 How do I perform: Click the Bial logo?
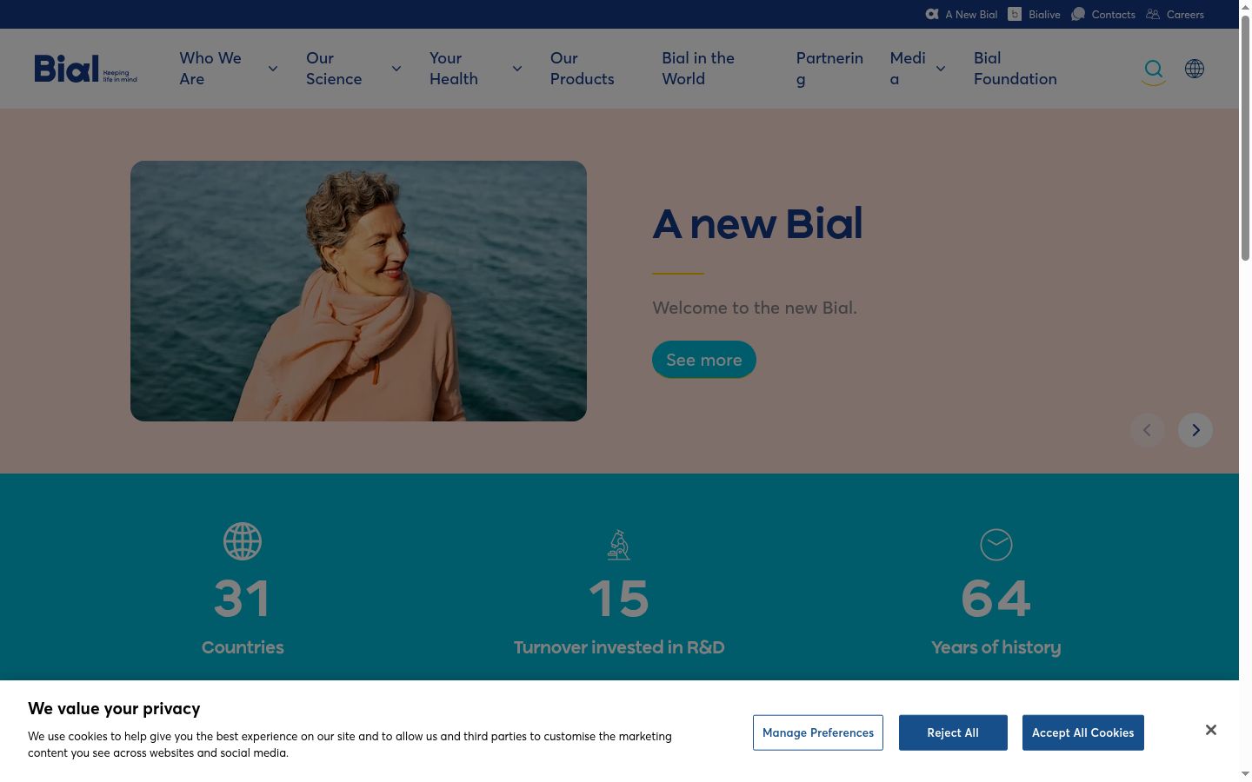coord(85,69)
